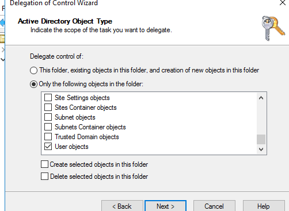Click the object list scrollbar thumb
Screen dimensions: 289x211
(x=261, y=139)
